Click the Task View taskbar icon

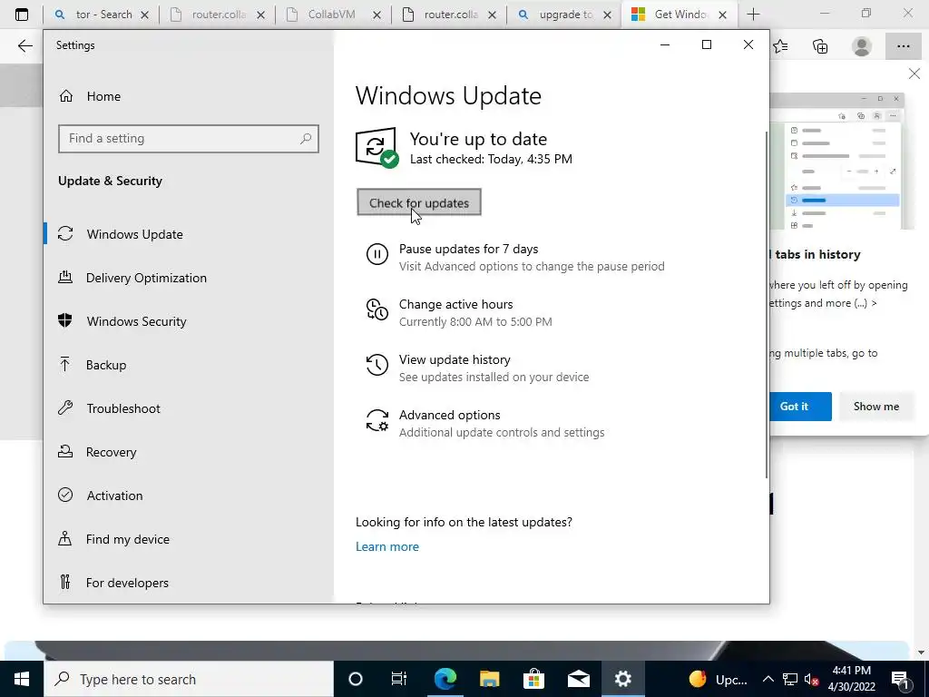[x=399, y=679]
